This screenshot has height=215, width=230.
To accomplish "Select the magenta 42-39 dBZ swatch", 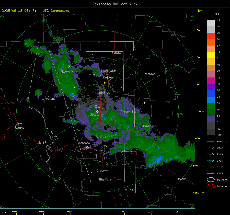I will (211, 81).
